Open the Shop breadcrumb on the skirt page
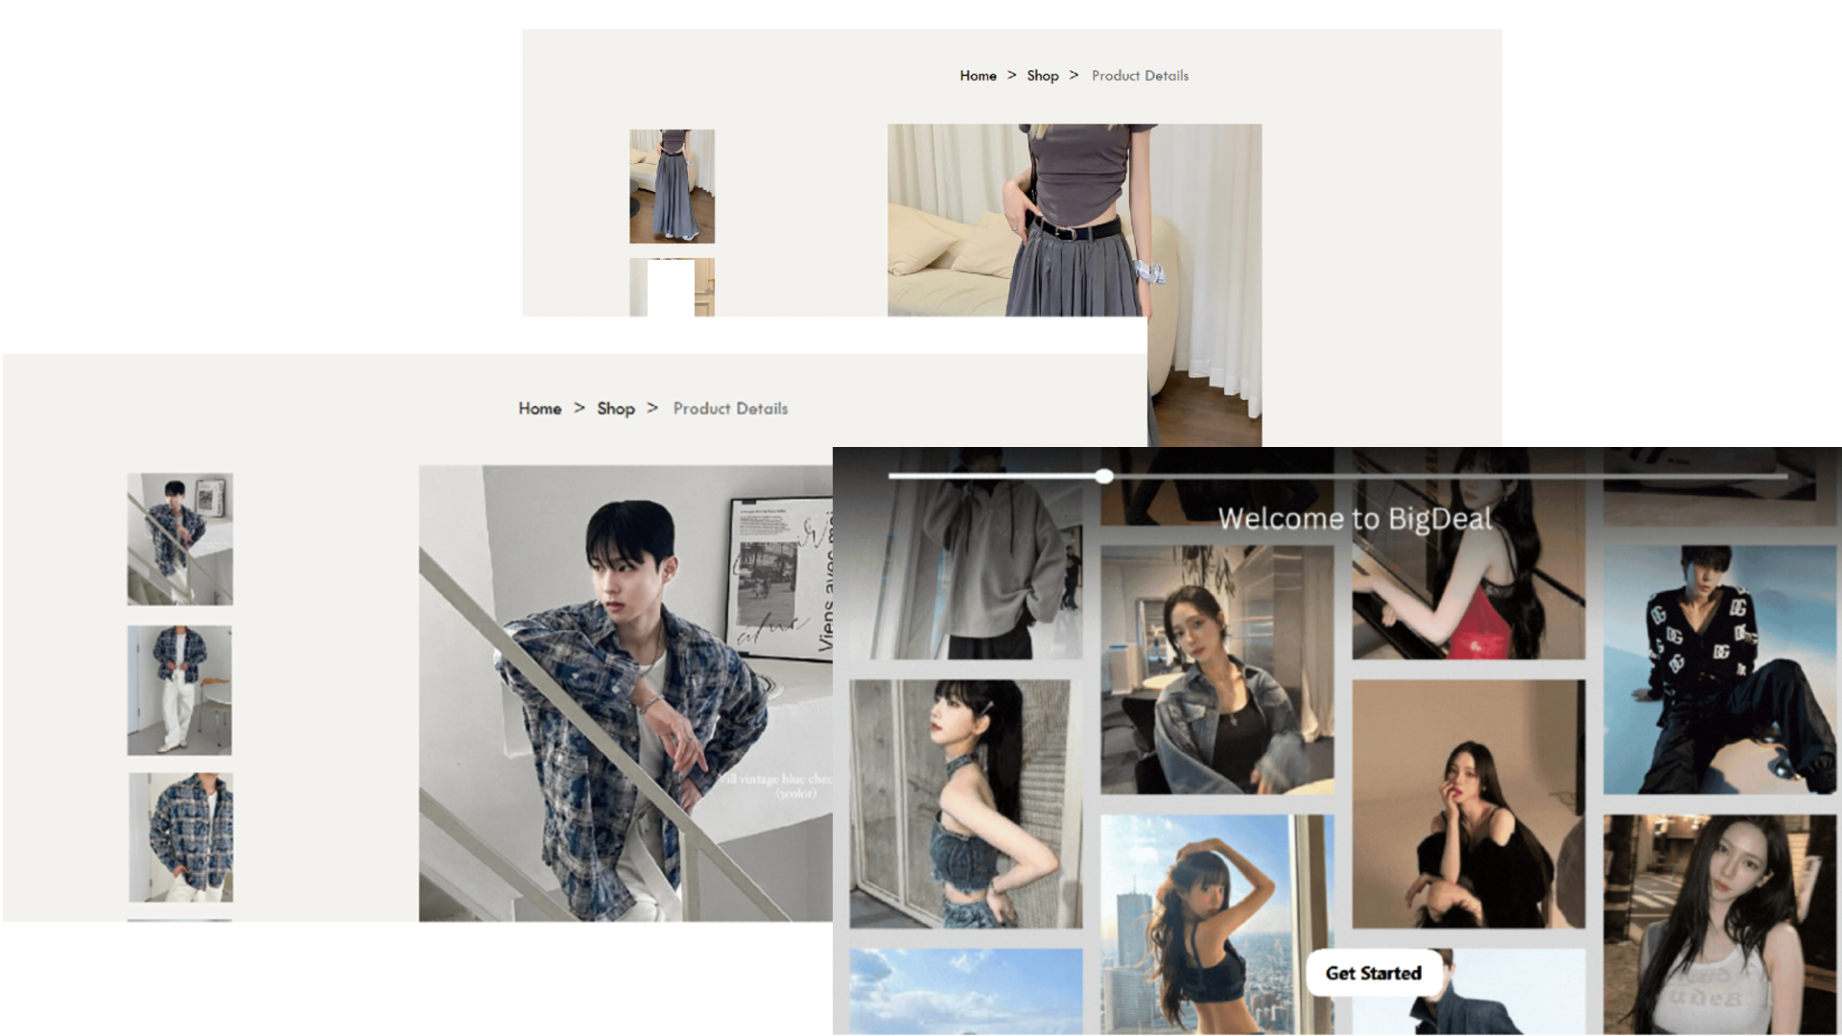Viewport: 1842px width, 1036px height. tap(1043, 75)
